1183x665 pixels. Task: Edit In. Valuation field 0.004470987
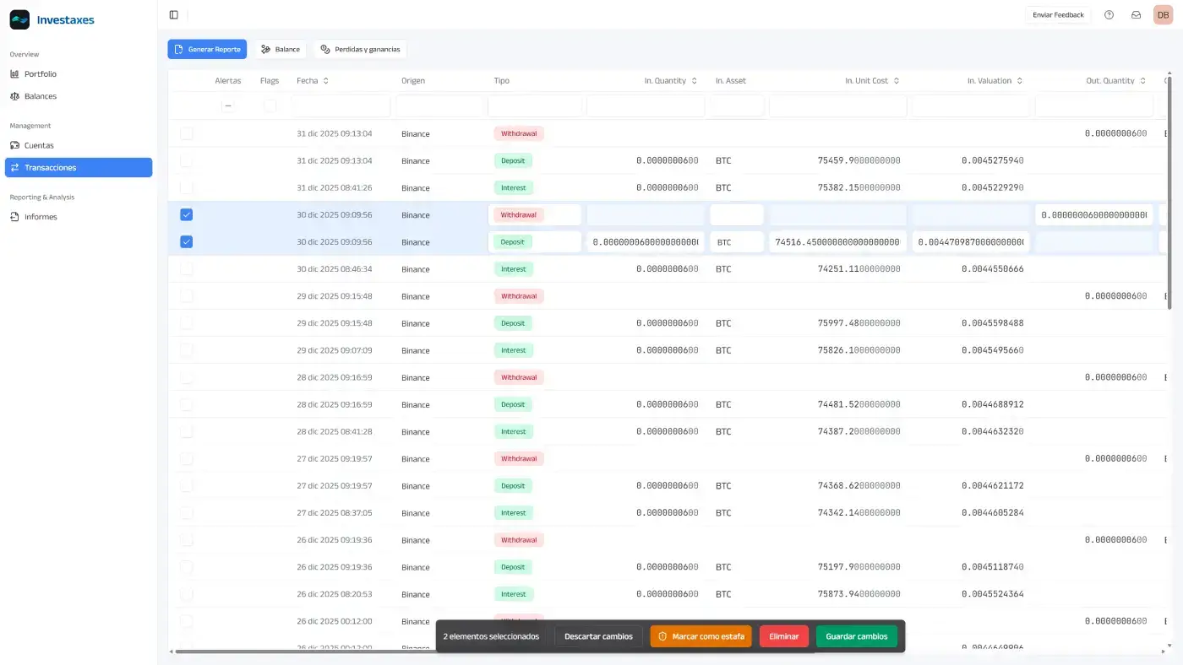coord(971,241)
